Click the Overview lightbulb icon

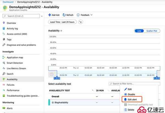coord(4,23)
